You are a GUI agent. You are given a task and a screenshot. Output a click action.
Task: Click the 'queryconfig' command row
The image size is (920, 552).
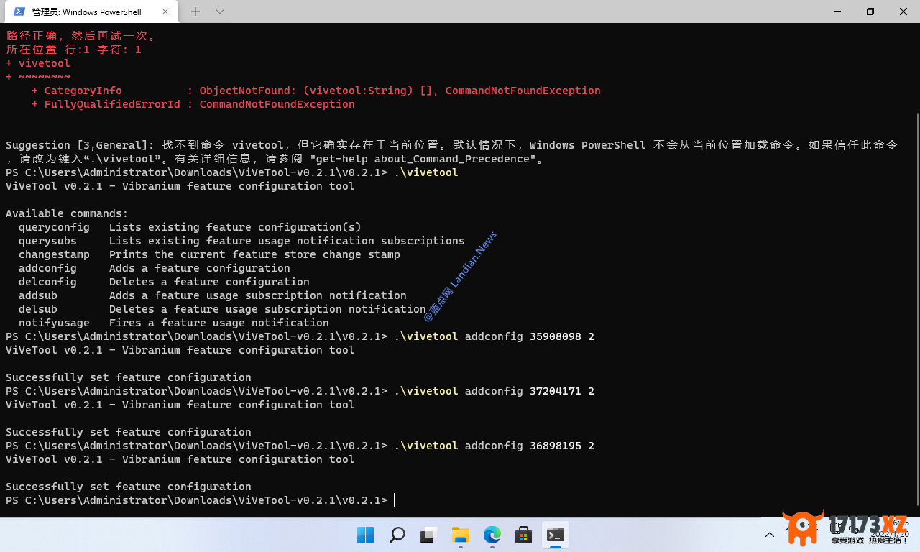coord(190,227)
